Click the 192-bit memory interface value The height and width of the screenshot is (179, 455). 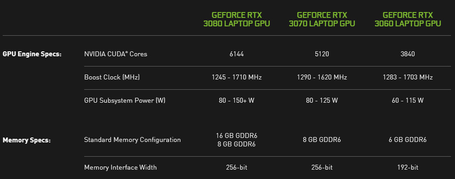(408, 167)
